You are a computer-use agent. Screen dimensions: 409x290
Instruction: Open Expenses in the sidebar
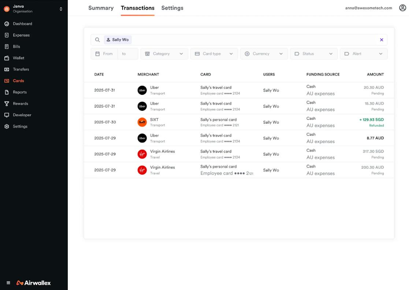click(21, 35)
